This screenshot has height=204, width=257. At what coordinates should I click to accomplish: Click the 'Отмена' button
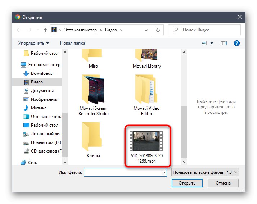pyautogui.click(x=223, y=183)
